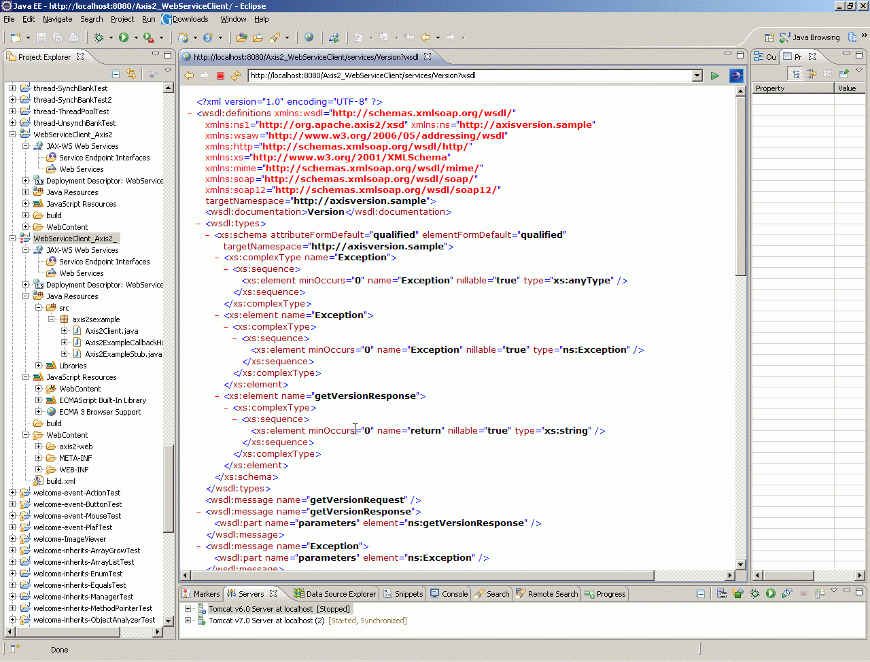Switch to the Data Source Explorer tab
This screenshot has width=870, height=662.
[334, 594]
